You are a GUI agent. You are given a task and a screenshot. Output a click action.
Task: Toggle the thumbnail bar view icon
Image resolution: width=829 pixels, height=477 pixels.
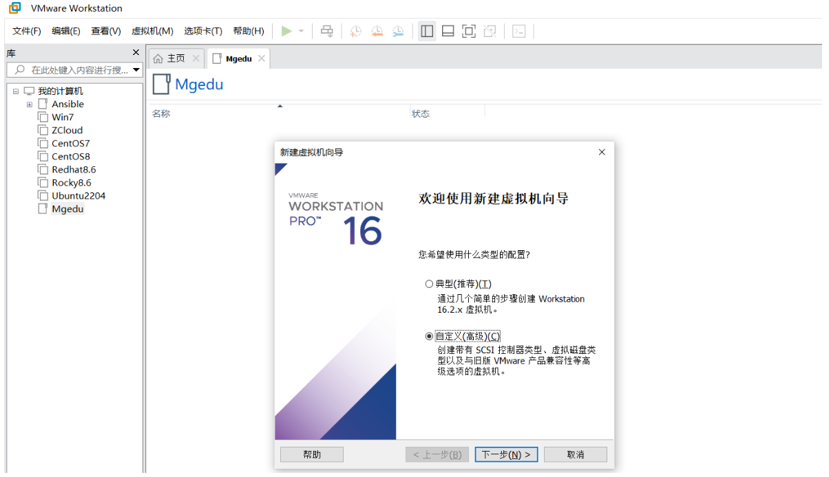point(448,31)
